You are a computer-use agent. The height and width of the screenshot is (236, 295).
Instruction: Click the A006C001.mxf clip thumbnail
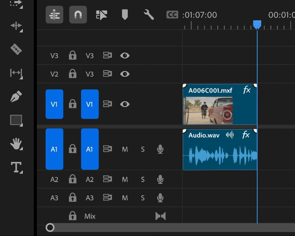click(208, 110)
